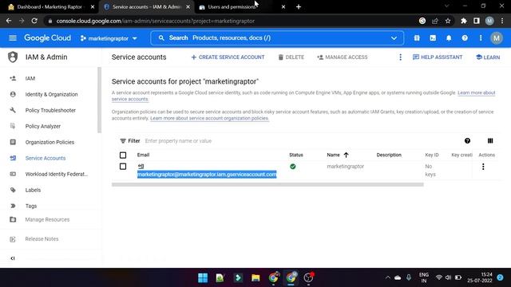Viewport: 511px width, 287px height.
Task: Open browser extensions puzzle icon
Action: coord(463,21)
